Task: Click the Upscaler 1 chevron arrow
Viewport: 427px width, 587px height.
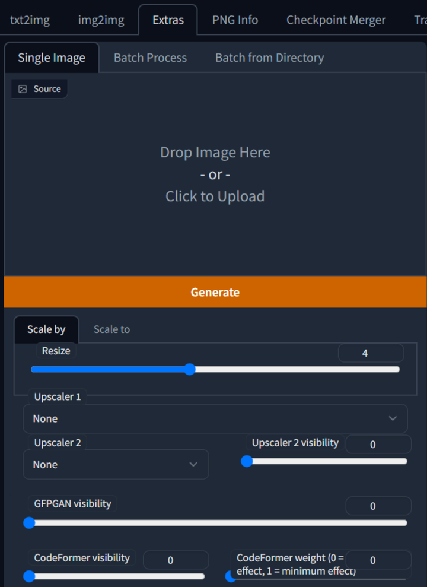Action: 393,418
